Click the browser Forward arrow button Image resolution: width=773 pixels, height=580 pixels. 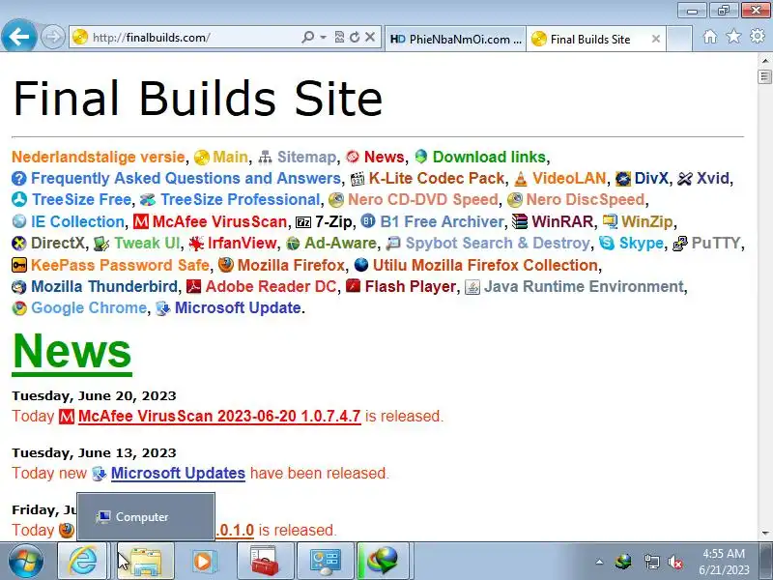point(52,37)
